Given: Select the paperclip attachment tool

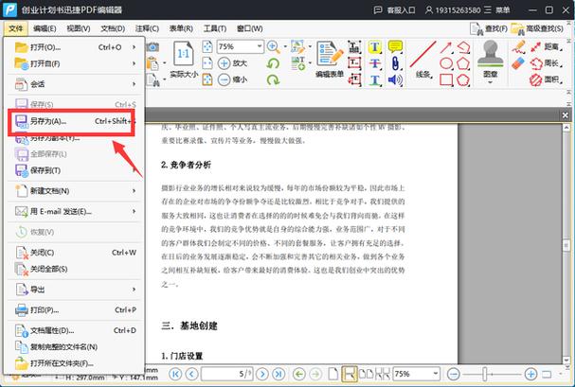Looking at the screenshot, I should coord(395,63).
